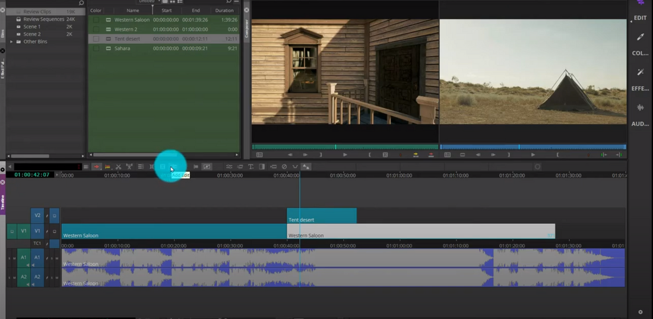Click the Title tool T icon
653x319 pixels.
pos(251,167)
